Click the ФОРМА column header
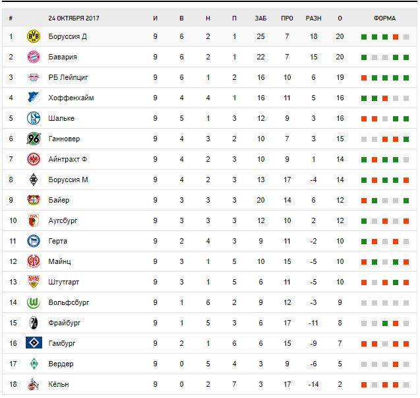 pyautogui.click(x=384, y=18)
